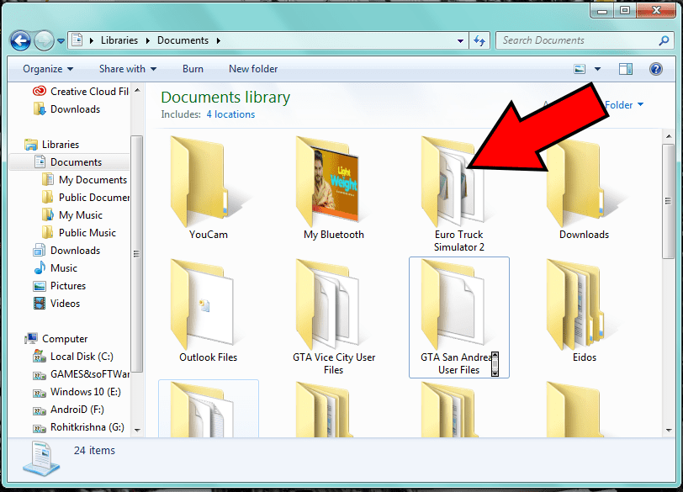Select the YouCam folder

209,188
